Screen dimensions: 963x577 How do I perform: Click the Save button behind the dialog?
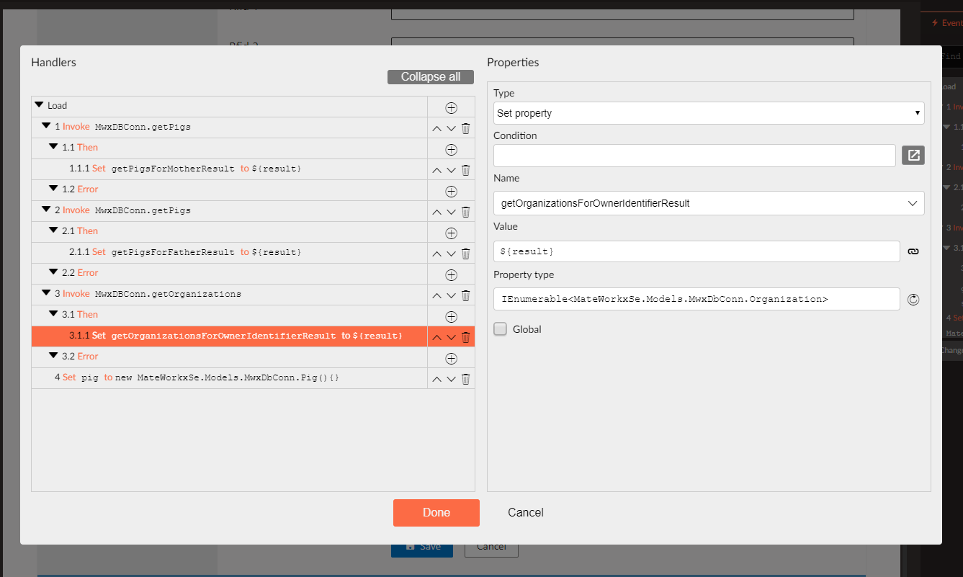click(422, 547)
